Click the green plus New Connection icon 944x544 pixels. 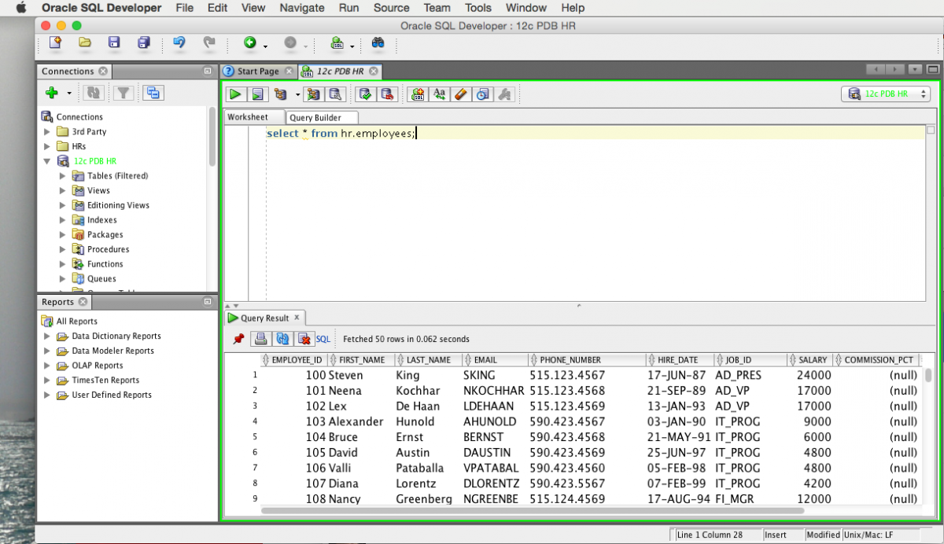(52, 93)
